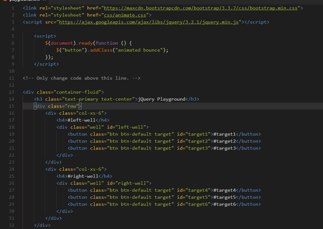Viewport: 323px width, 229px height.
Task: Click the id="target6" attribute value
Action: pyautogui.click(x=198, y=204)
